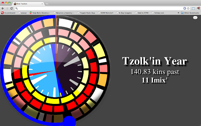Open the 'Reserve a meeting' bookmark
Screen dimensions: 201x126
pyautogui.click(x=63, y=13)
